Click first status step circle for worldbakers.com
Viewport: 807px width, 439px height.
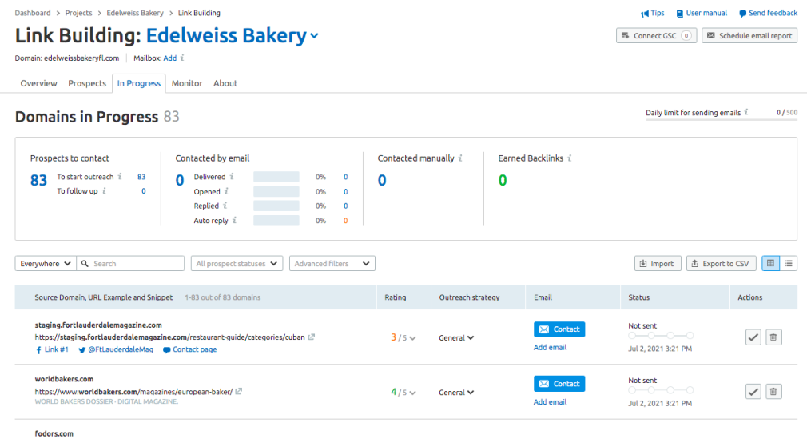coord(632,390)
